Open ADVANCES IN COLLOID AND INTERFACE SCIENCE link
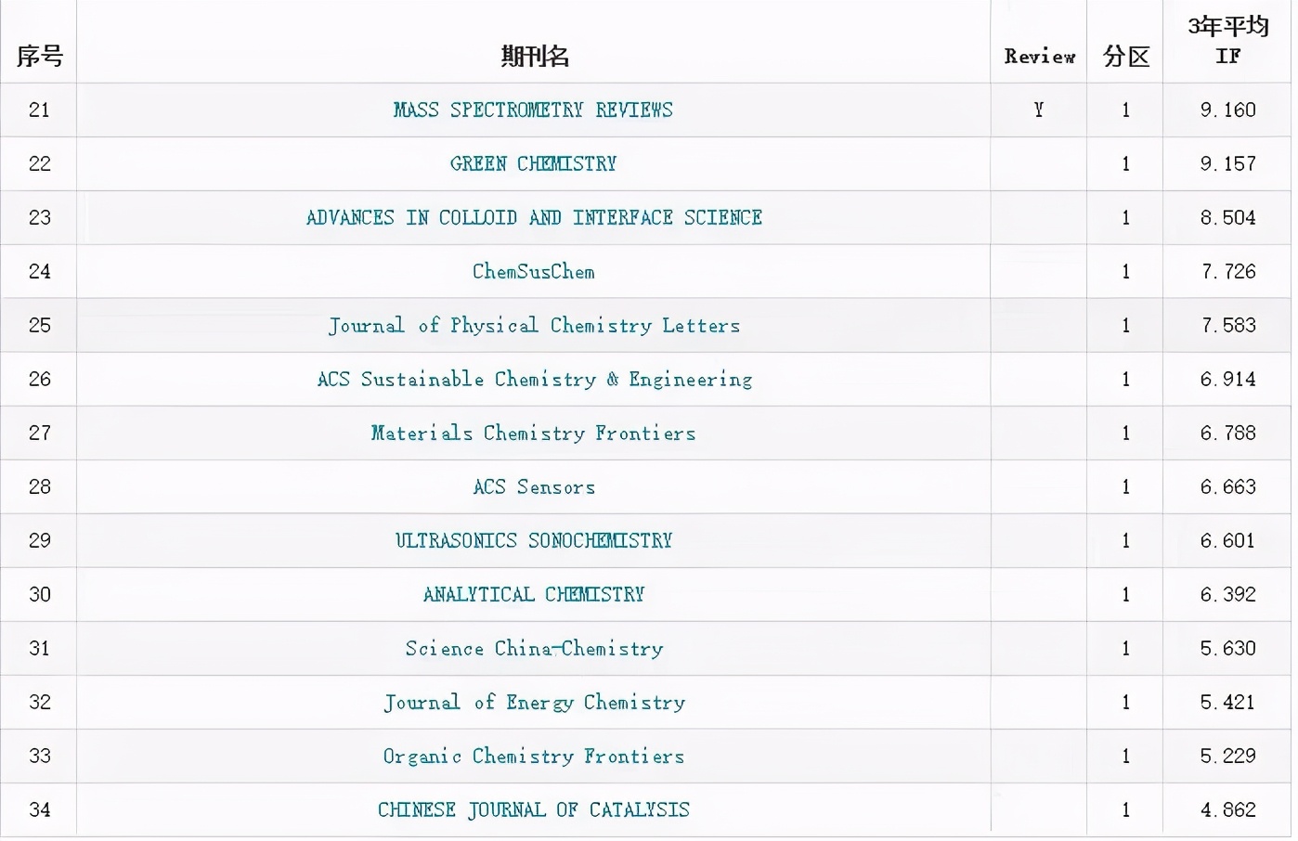1298x841 pixels. 534,217
